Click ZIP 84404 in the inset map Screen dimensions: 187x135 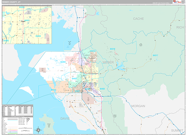tap(22, 7)
